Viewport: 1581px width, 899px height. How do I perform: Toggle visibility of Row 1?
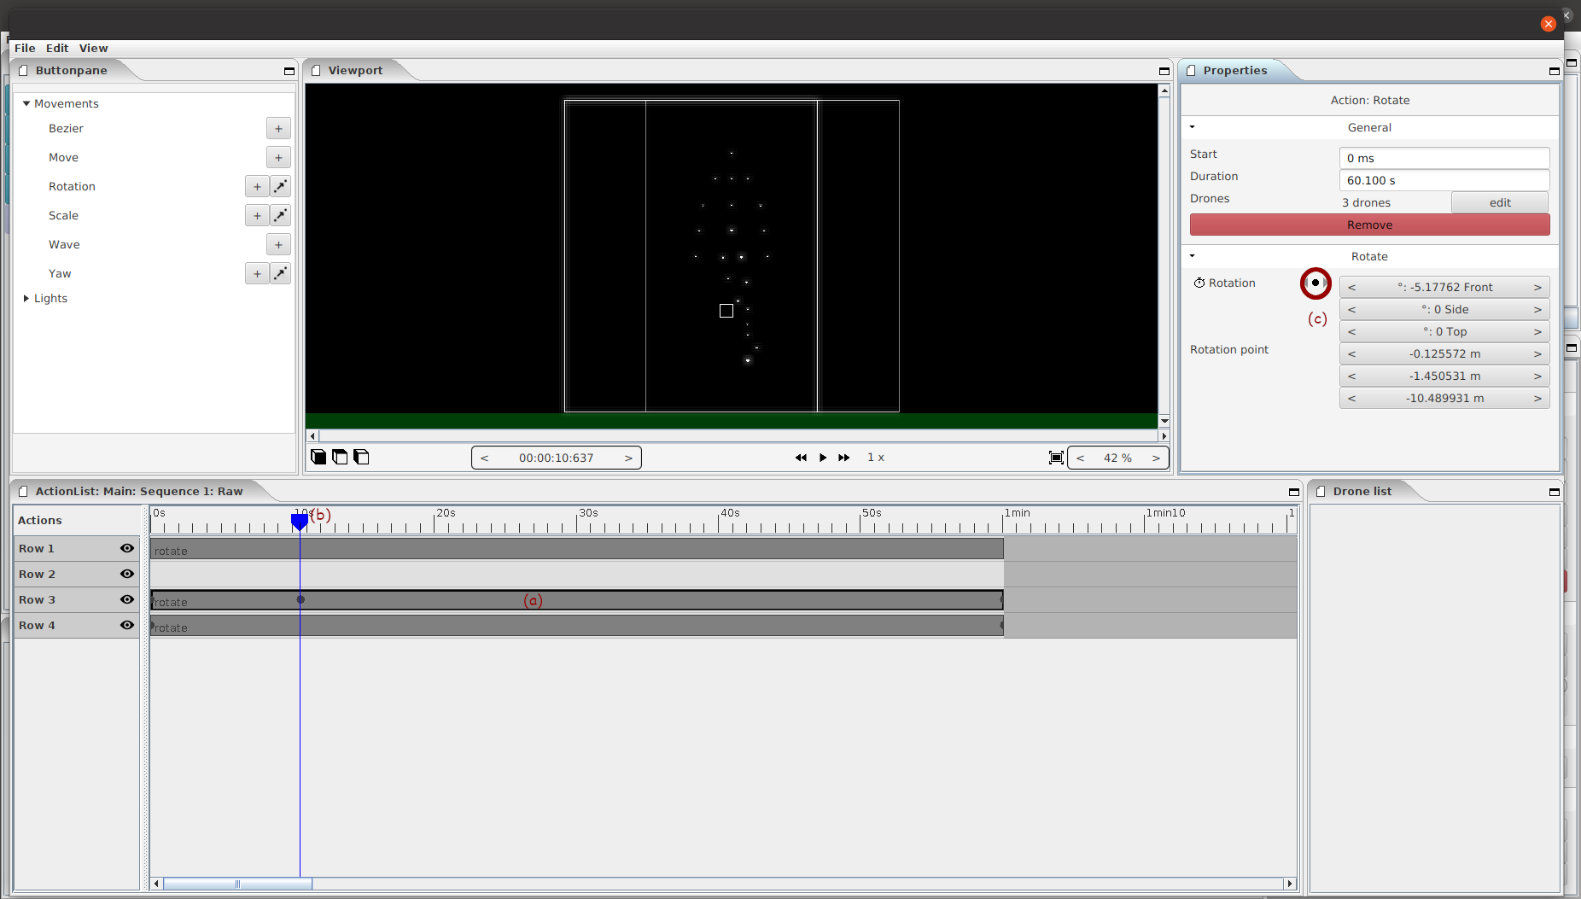pos(127,548)
